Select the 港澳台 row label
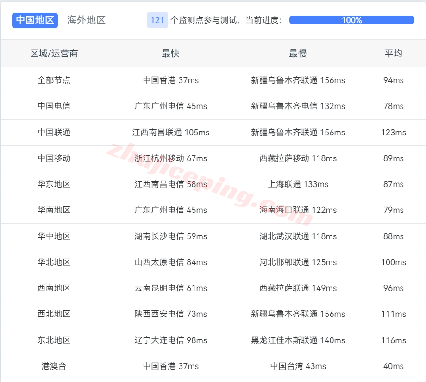Screen dimensions: 426x382 tap(54, 366)
